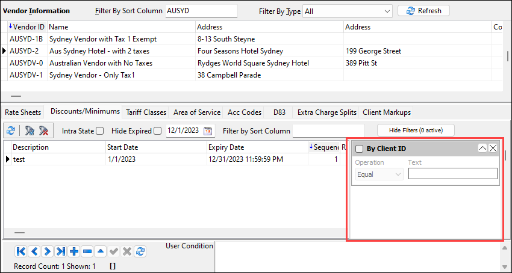Screen dimensions: 512x273
Task: Go to first record in navigator
Action: pos(21,251)
